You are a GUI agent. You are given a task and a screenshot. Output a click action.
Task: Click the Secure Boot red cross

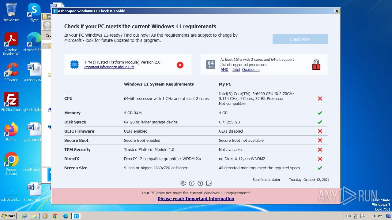click(320, 140)
